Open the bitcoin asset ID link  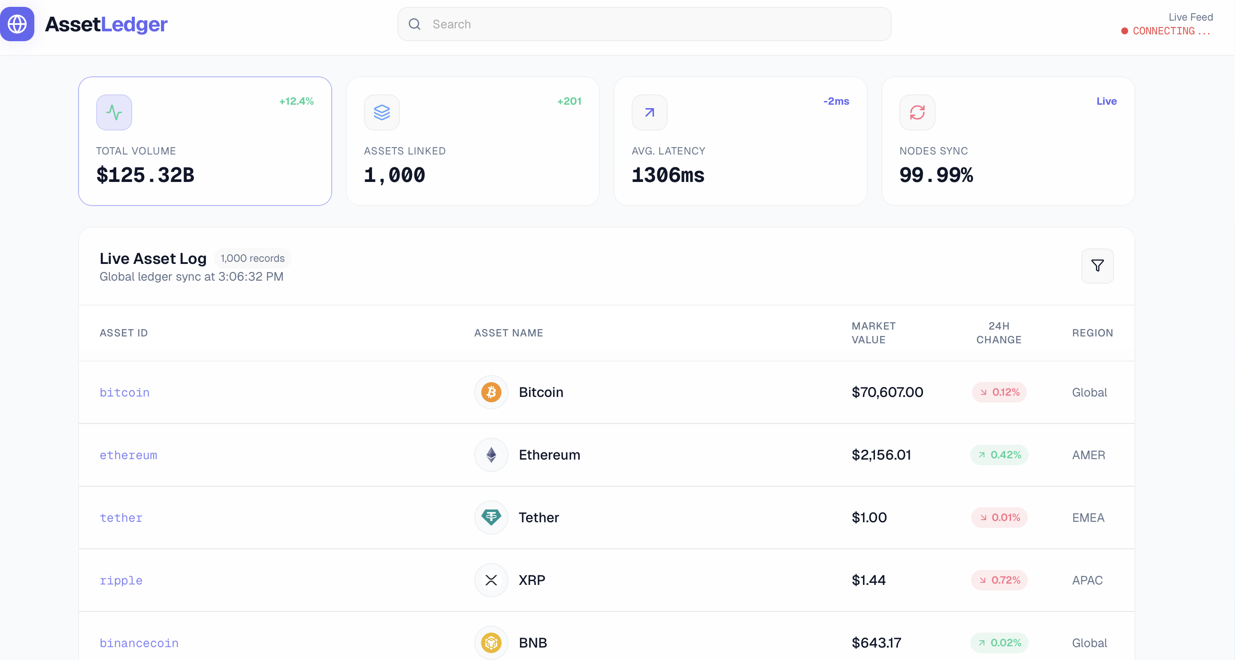click(124, 393)
